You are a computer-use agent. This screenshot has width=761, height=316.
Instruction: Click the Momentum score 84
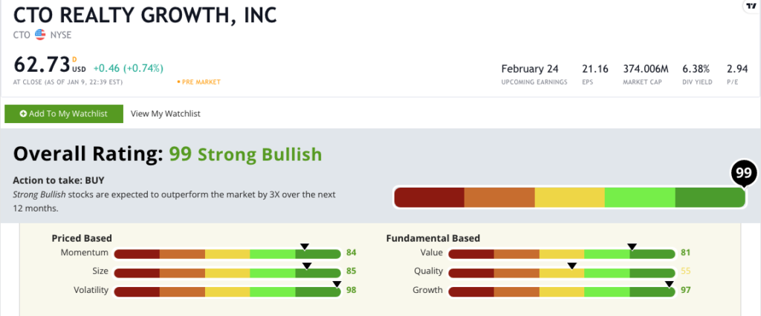352,252
